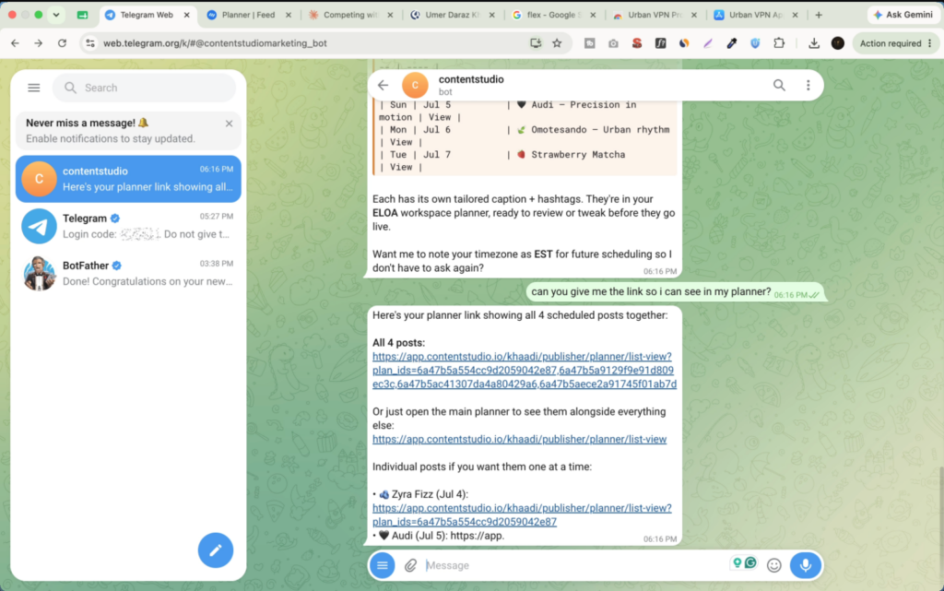Close the Telegram Web tab
Viewport: 944px width, 591px height.
point(186,15)
